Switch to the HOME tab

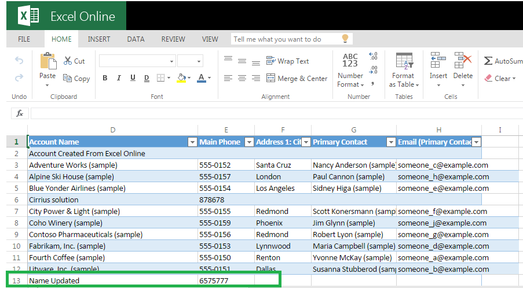[61, 39]
